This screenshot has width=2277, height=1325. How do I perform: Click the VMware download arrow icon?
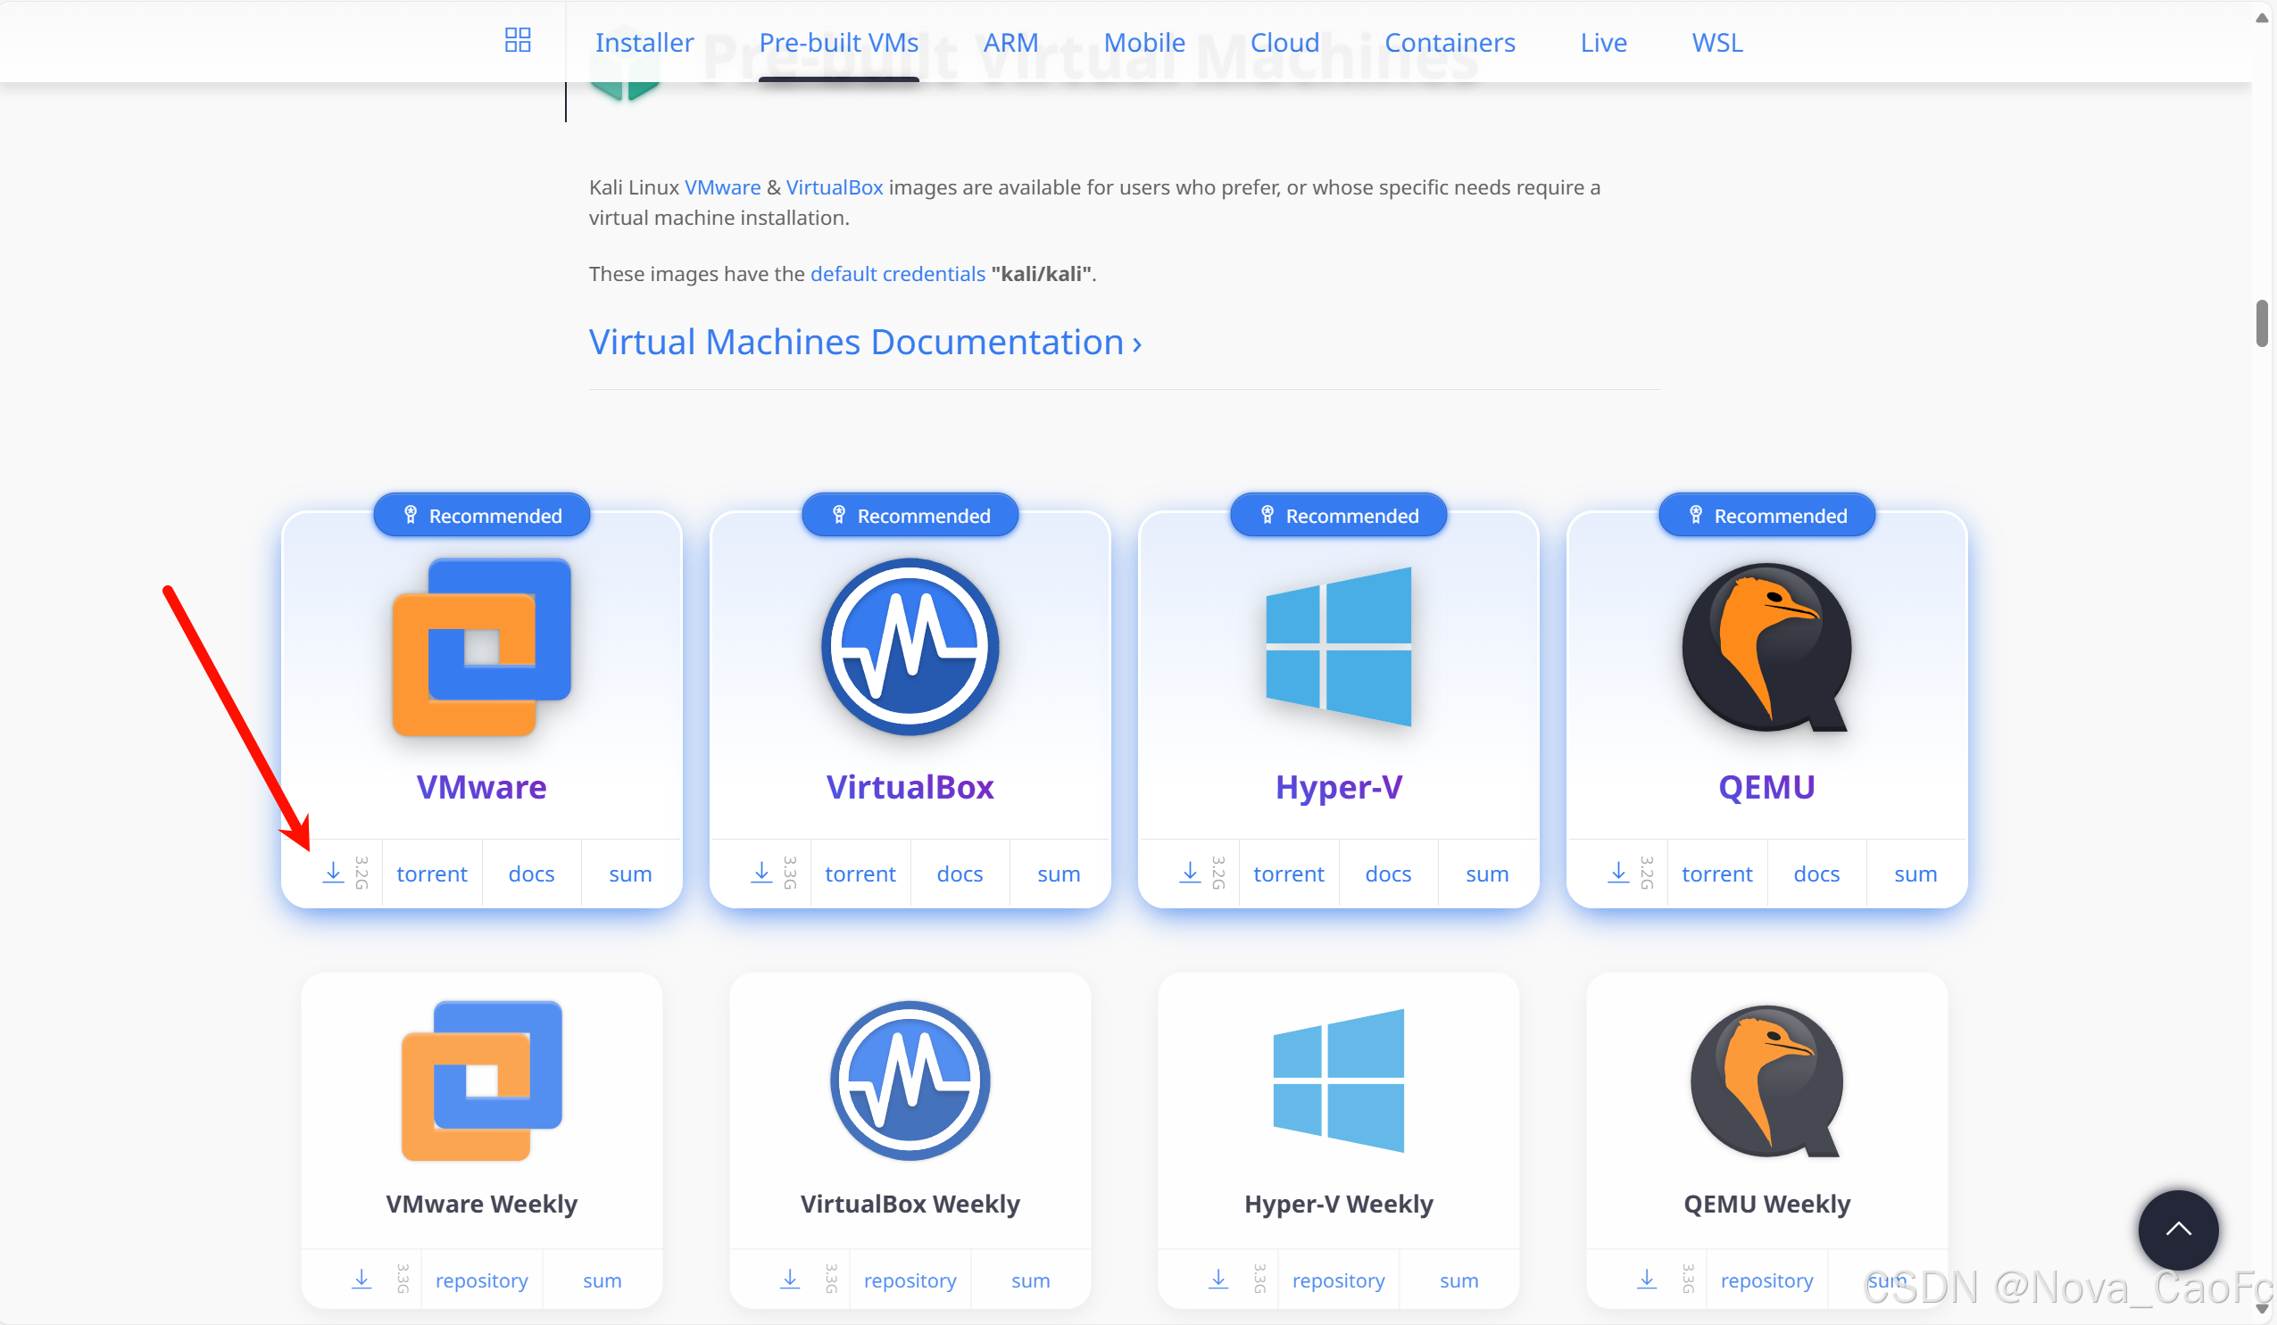pyautogui.click(x=334, y=872)
